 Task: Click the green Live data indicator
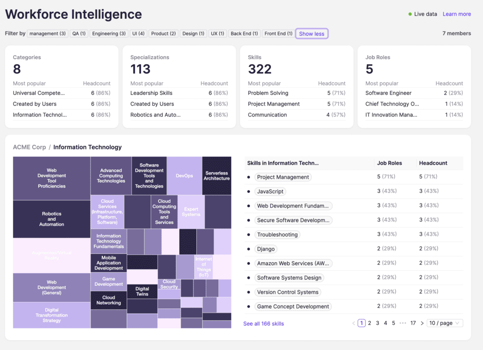(x=410, y=14)
